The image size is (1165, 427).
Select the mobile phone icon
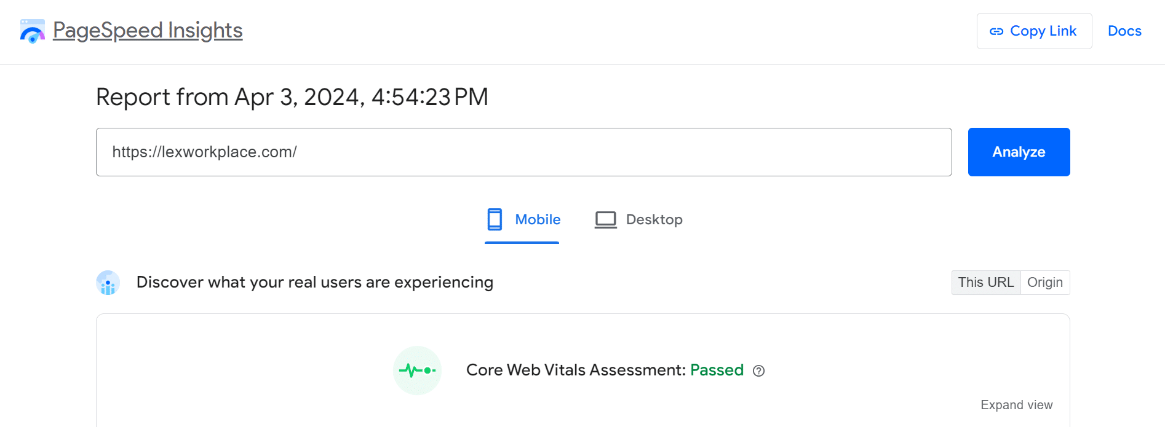tap(495, 219)
